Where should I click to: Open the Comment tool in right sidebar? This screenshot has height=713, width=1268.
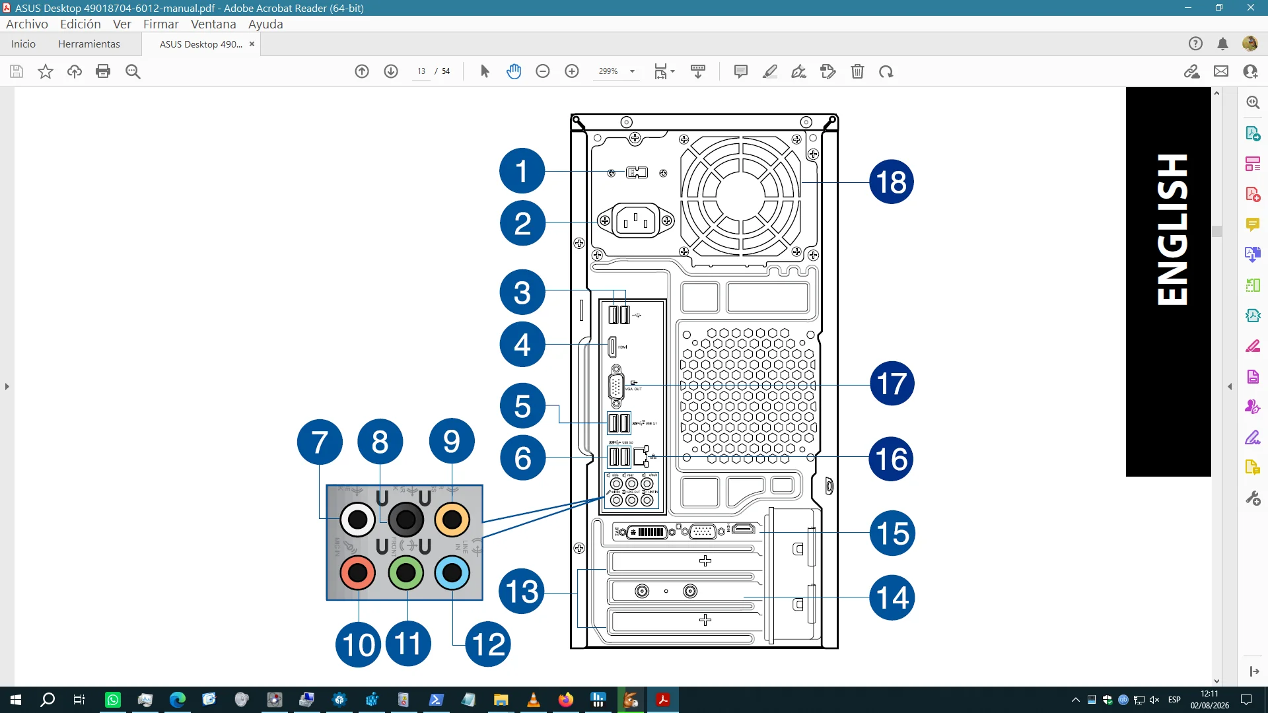click(x=1253, y=224)
